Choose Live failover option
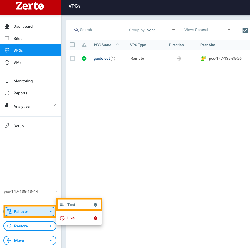Image resolution: width=250 pixels, height=248 pixels. (x=79, y=218)
